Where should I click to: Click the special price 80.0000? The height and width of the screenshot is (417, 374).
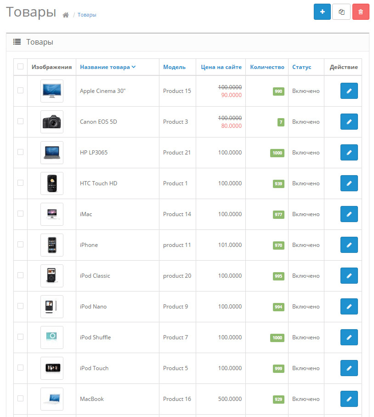coord(231,126)
